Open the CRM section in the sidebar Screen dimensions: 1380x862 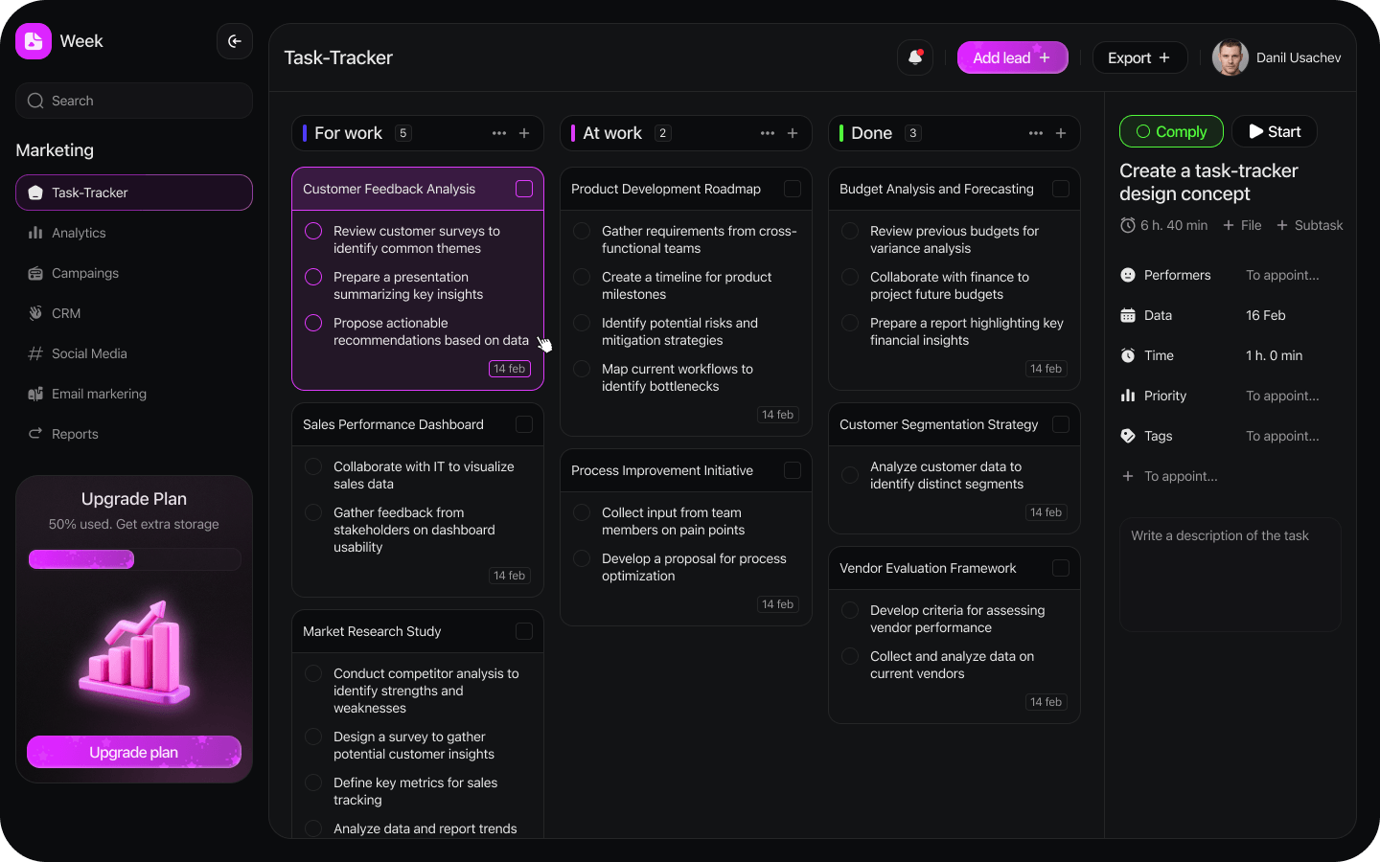click(x=66, y=313)
